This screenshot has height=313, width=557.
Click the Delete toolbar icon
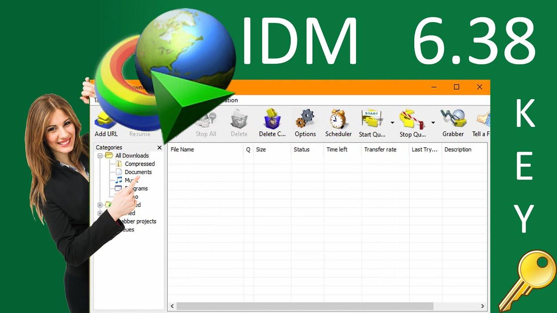[239, 119]
